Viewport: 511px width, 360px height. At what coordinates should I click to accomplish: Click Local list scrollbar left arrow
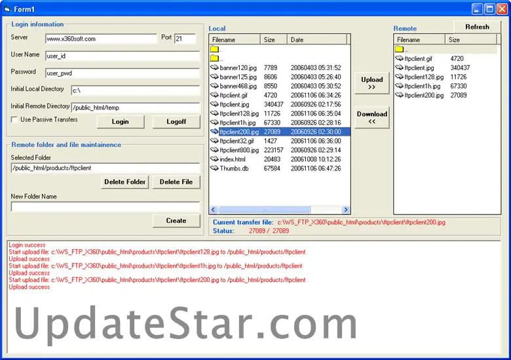(214, 210)
